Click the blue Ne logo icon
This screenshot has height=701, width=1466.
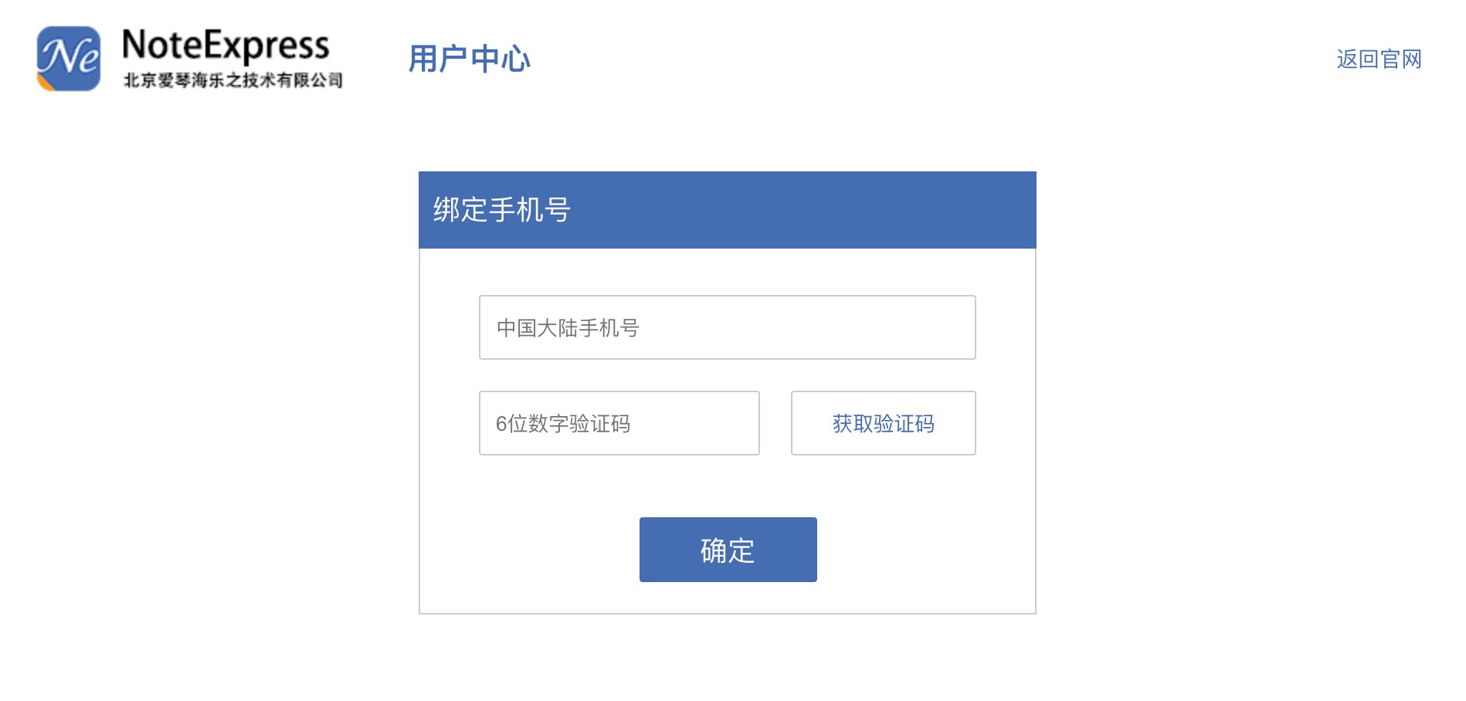(69, 59)
